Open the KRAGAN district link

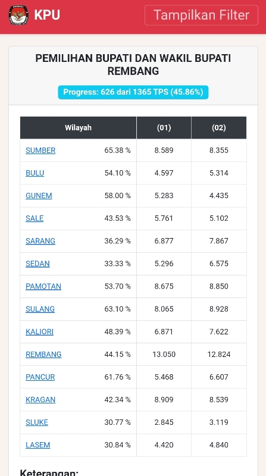(40, 399)
